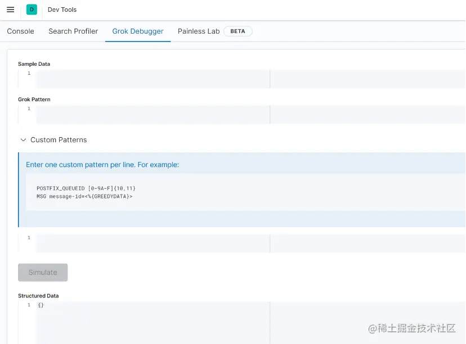Select the Grok Debugger tab
466x344 pixels.
[137, 31]
